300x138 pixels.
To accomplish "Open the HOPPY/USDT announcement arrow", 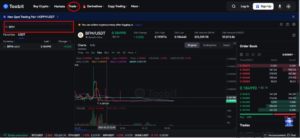I will coord(58,17).
